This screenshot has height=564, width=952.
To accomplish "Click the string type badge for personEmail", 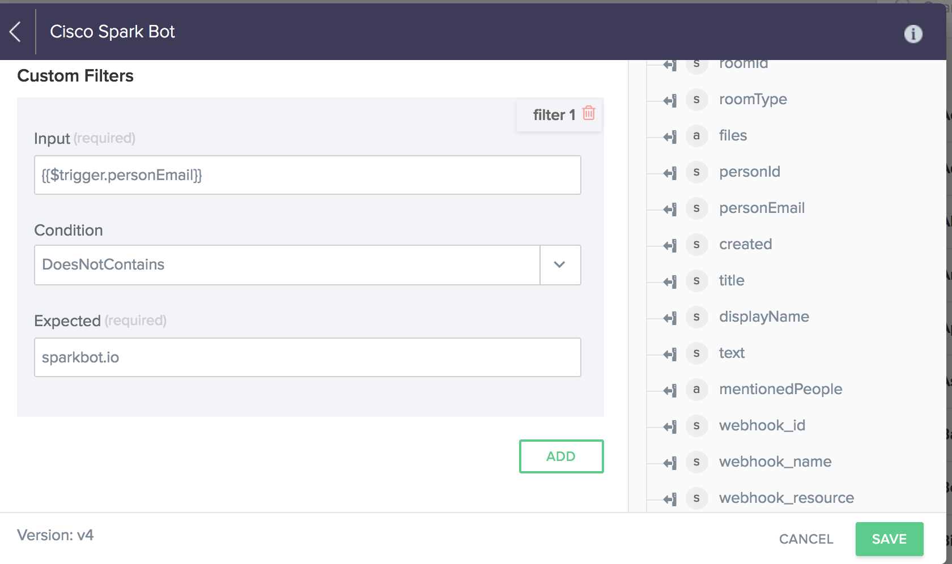I will click(x=696, y=208).
